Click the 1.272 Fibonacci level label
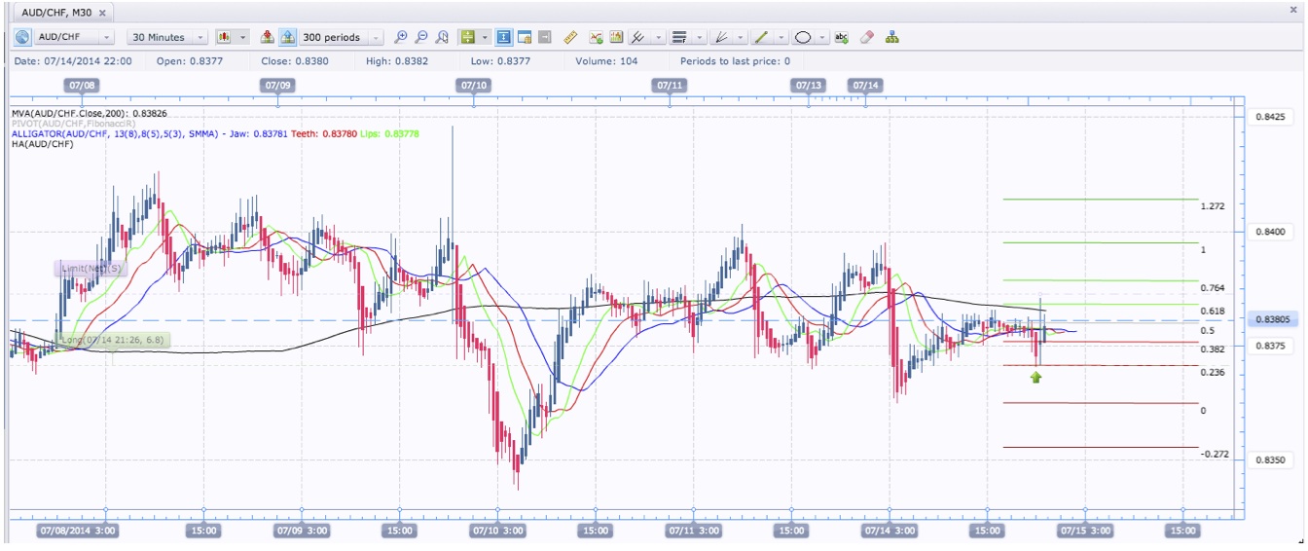1308x551 pixels. pyautogui.click(x=1212, y=206)
